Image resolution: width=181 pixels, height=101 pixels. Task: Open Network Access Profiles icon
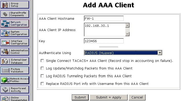click(5, 80)
